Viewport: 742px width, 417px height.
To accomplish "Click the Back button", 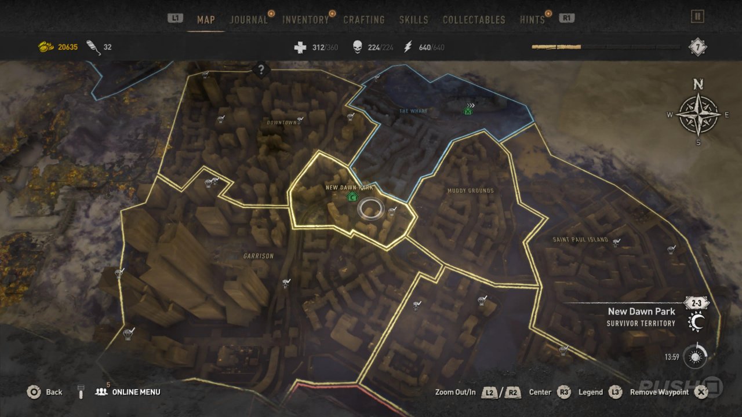I will click(45, 392).
